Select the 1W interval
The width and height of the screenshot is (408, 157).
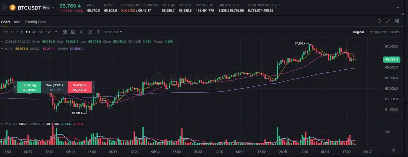click(x=48, y=32)
